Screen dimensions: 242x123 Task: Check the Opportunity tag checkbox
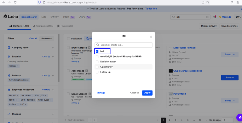coord(97,67)
